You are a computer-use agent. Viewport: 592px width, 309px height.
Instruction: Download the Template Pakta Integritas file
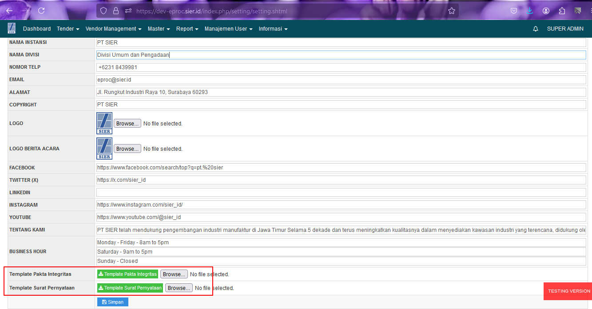click(x=127, y=274)
